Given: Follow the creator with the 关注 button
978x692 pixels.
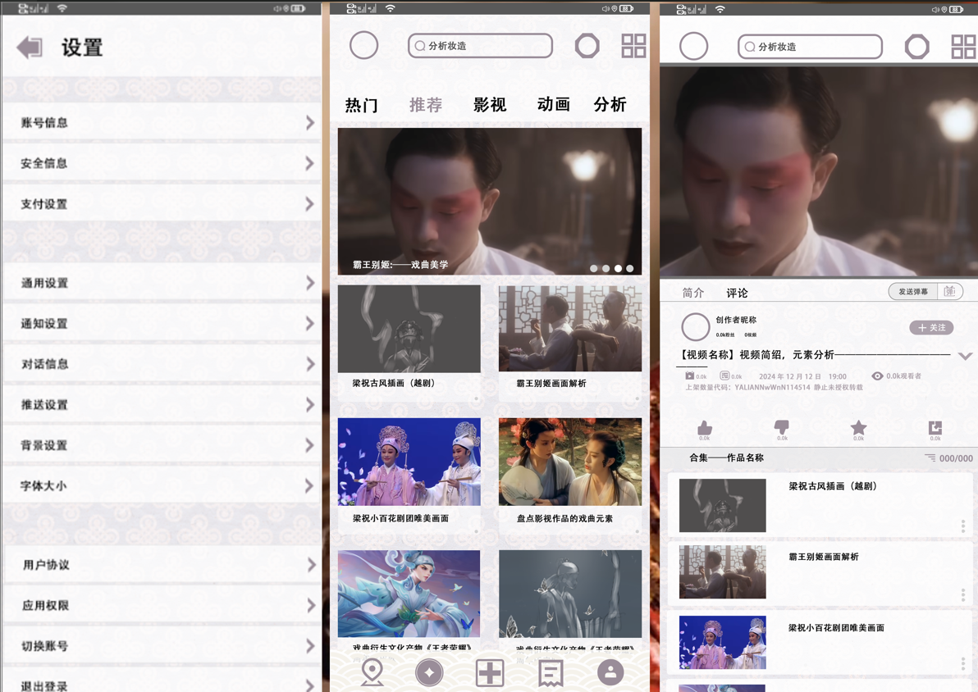Looking at the screenshot, I should [931, 327].
